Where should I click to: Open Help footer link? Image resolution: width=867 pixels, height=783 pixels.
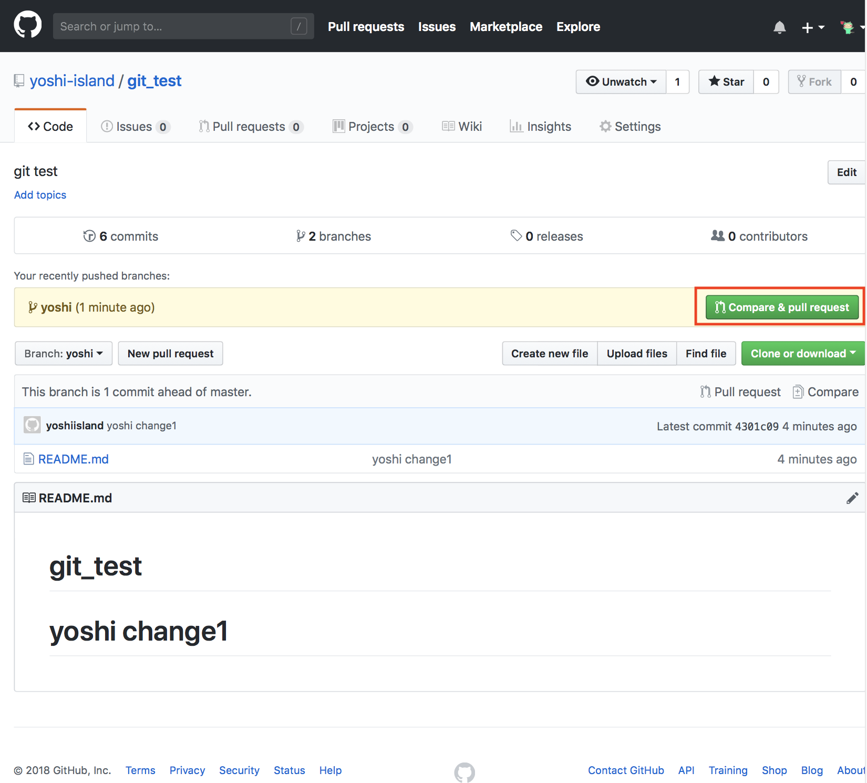pos(331,770)
